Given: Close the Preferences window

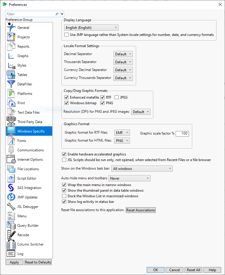Looking at the screenshot, I should [220, 4].
